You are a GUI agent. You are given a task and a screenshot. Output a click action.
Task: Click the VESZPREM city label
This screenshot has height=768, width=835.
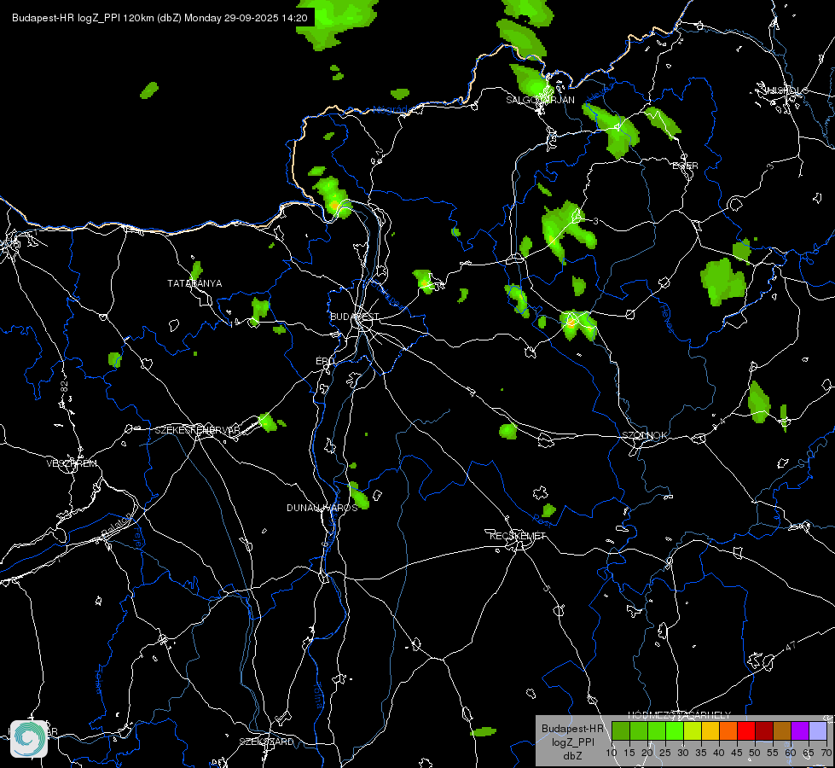pos(72,463)
